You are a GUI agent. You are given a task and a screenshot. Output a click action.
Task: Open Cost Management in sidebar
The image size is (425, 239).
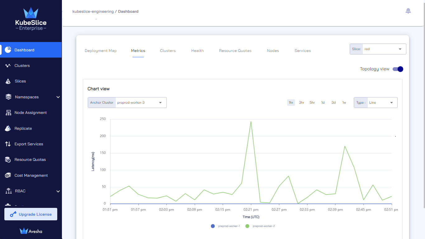point(31,176)
